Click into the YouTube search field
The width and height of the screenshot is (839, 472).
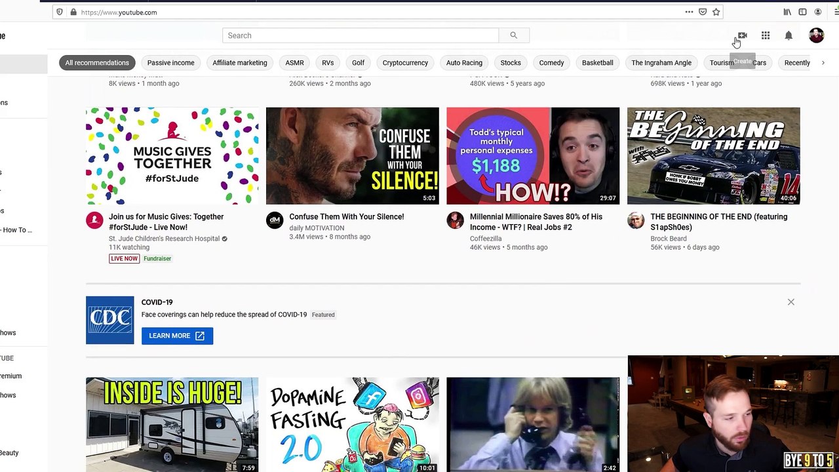[x=361, y=35]
